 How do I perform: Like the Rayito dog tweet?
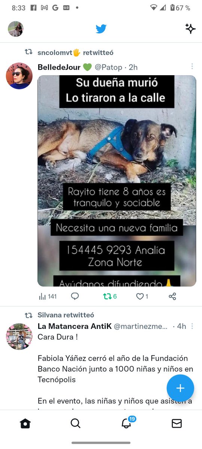(142, 296)
